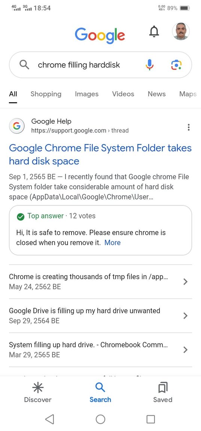Screen dimensions: 201x431
Task: Open the News results tab
Action: tap(157, 94)
